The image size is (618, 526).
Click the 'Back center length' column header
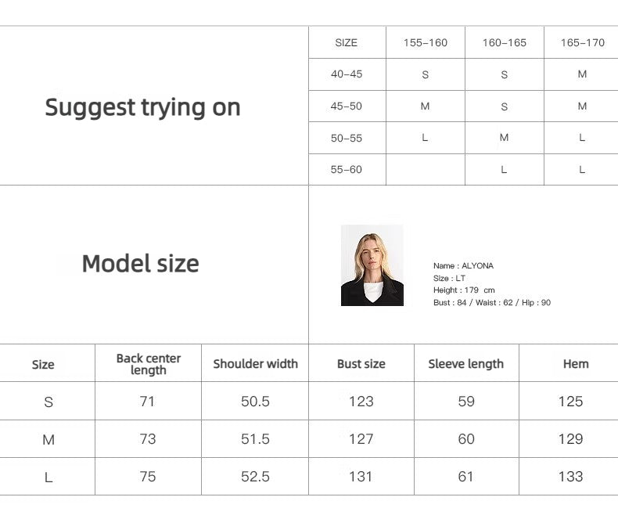148,364
